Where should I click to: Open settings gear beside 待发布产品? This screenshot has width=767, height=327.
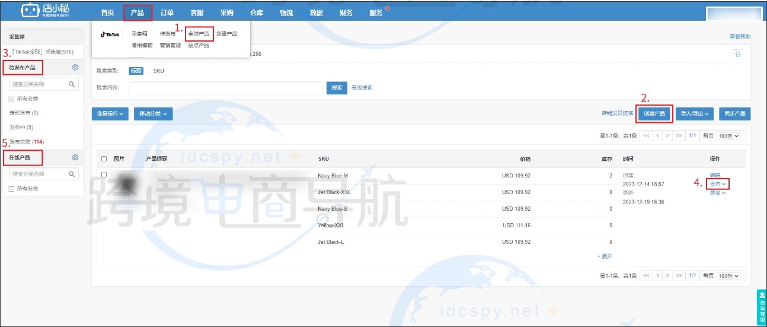[75, 68]
